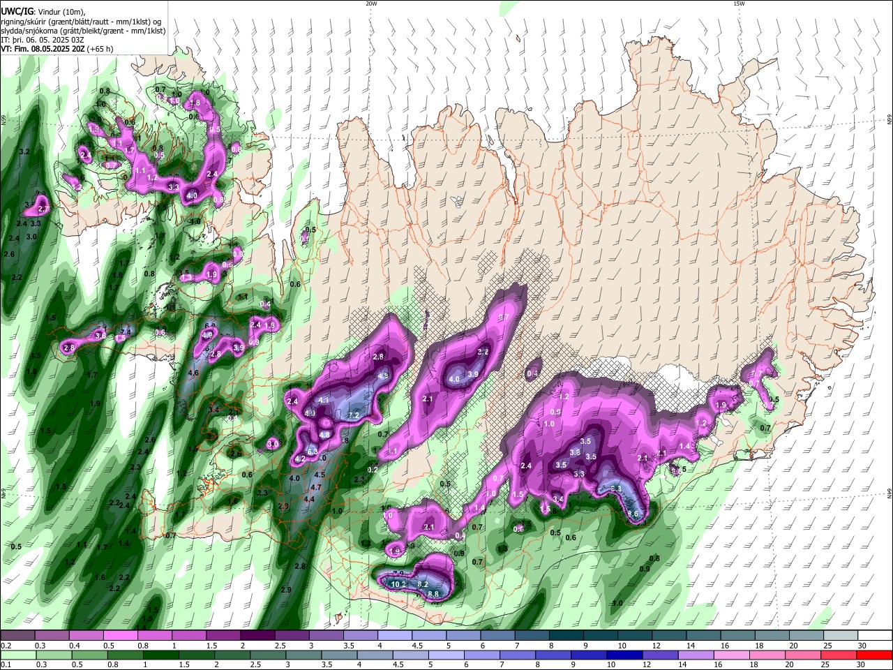Click the '0.2' label starting the snow legend
The image size is (893, 670).
pos(6,646)
